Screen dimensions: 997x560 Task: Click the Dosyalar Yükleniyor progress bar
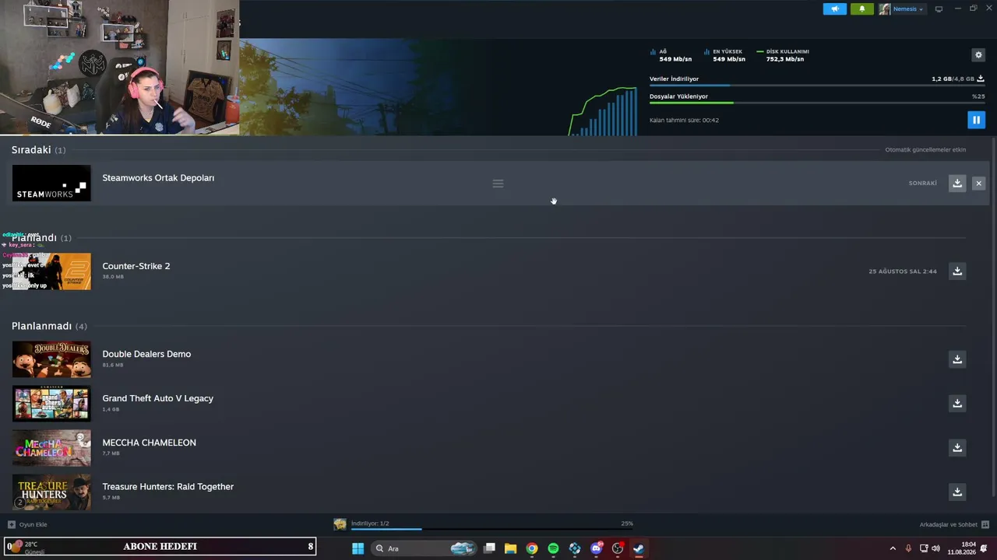point(817,103)
